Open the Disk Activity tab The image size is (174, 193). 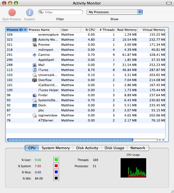[x=87, y=148]
